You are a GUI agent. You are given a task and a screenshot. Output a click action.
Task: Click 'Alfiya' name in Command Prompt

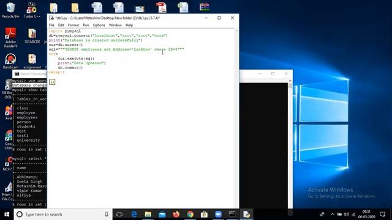tap(24, 196)
